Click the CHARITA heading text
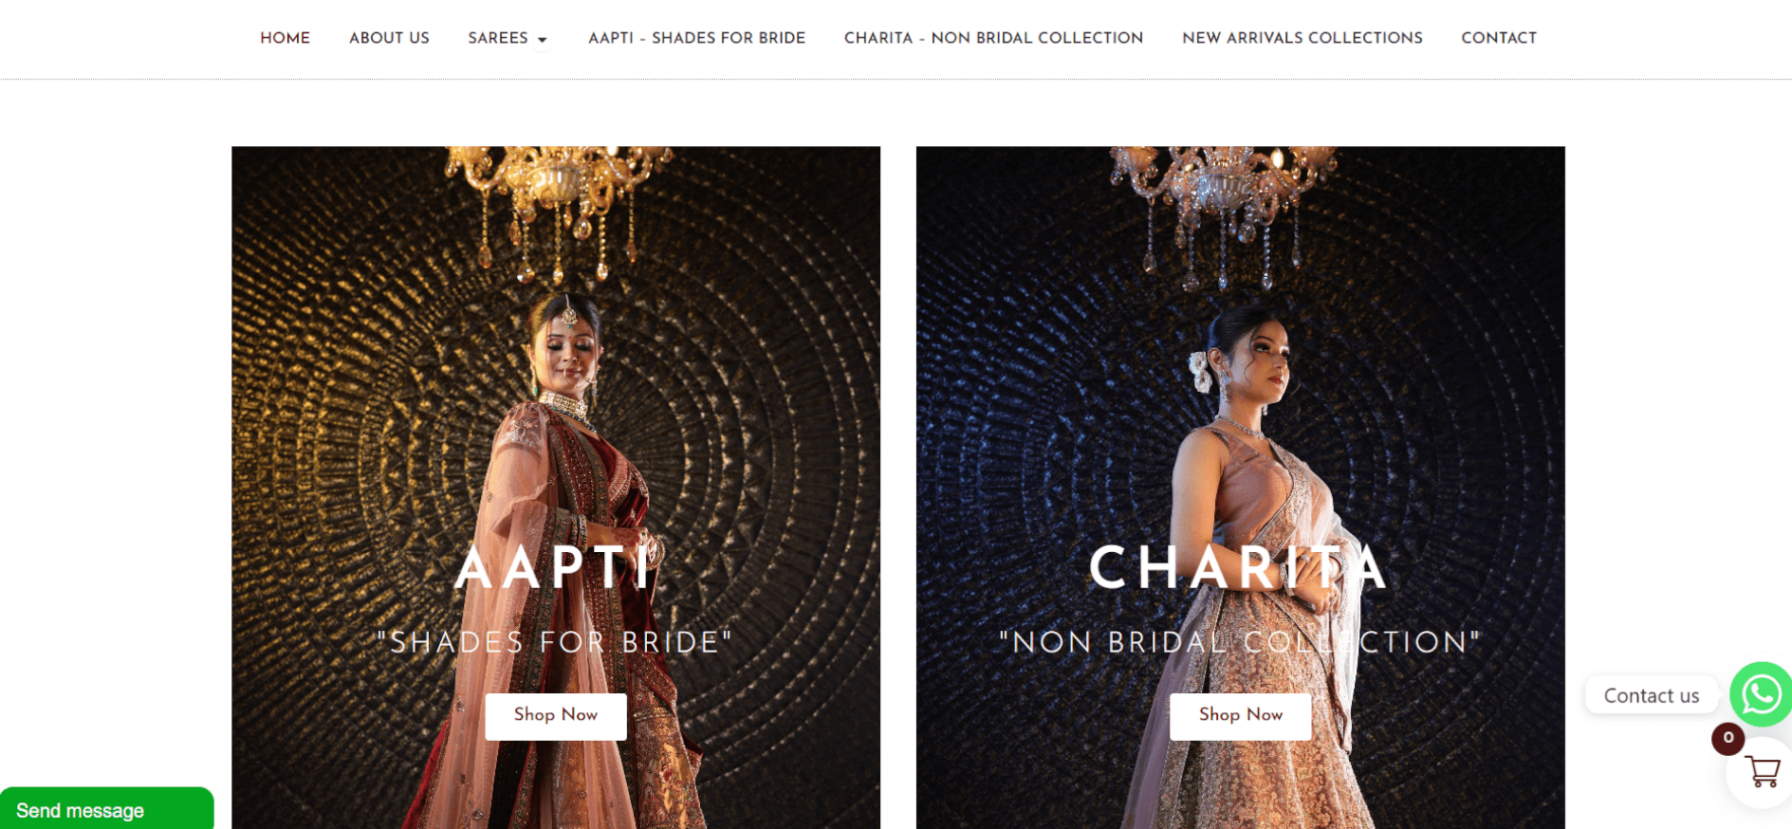 click(x=1239, y=568)
